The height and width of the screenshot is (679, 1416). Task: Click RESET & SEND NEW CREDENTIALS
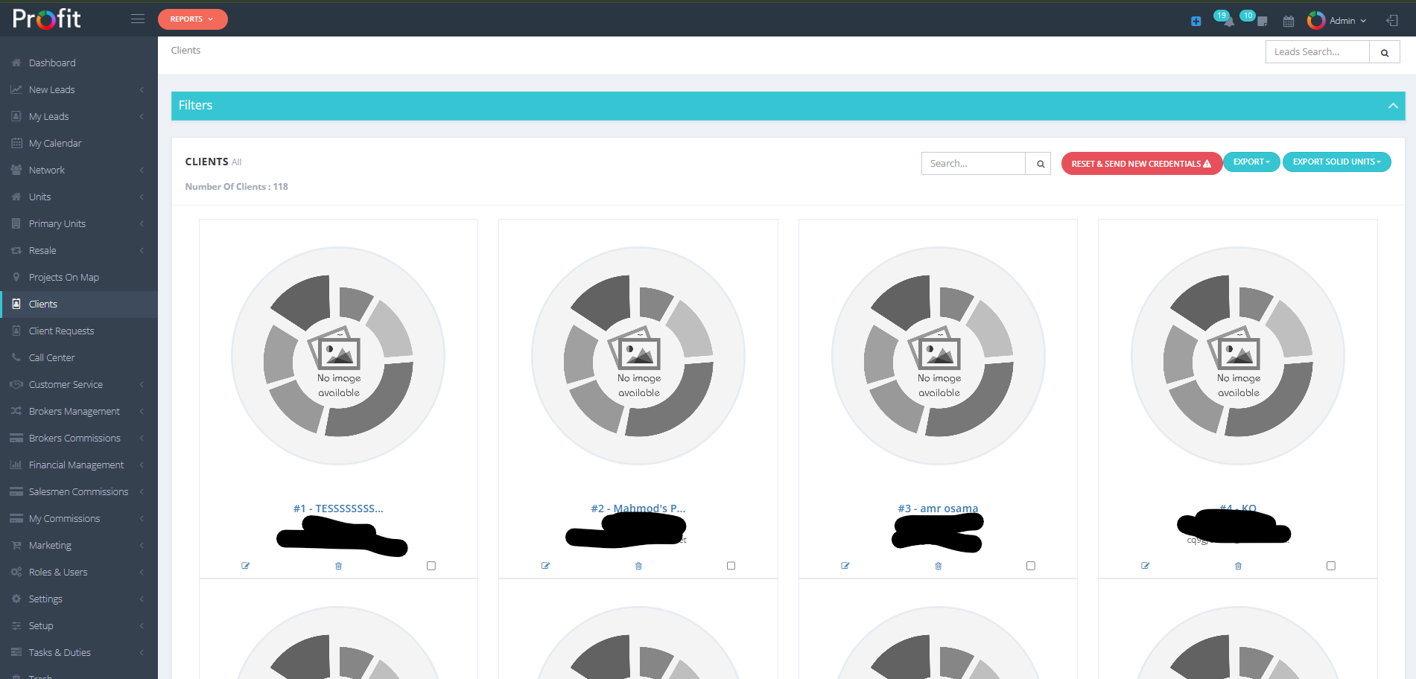click(1141, 163)
